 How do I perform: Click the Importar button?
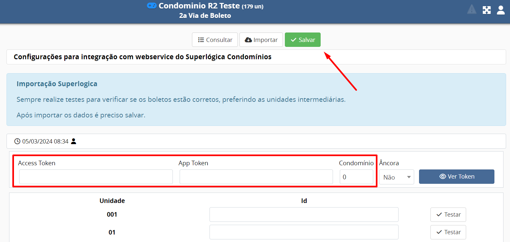tap(261, 40)
